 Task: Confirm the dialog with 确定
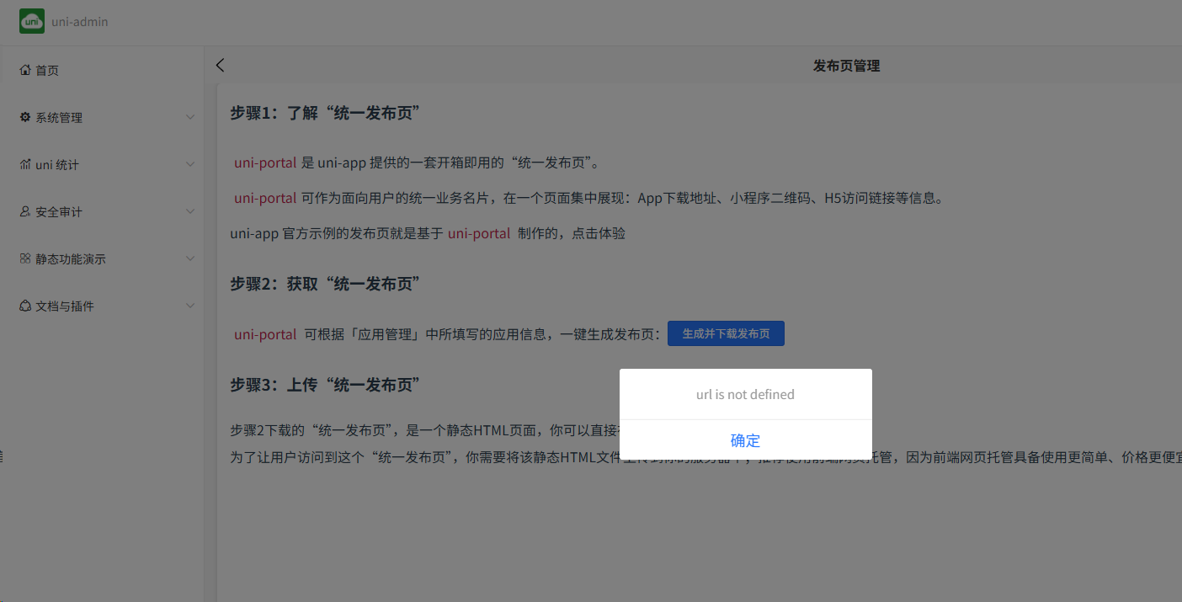point(746,440)
